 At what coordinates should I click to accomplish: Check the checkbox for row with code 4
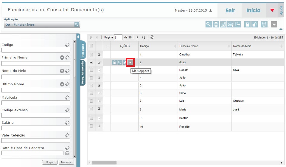91,78
